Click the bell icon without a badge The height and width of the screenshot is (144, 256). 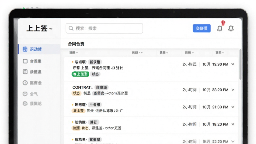click(231, 28)
